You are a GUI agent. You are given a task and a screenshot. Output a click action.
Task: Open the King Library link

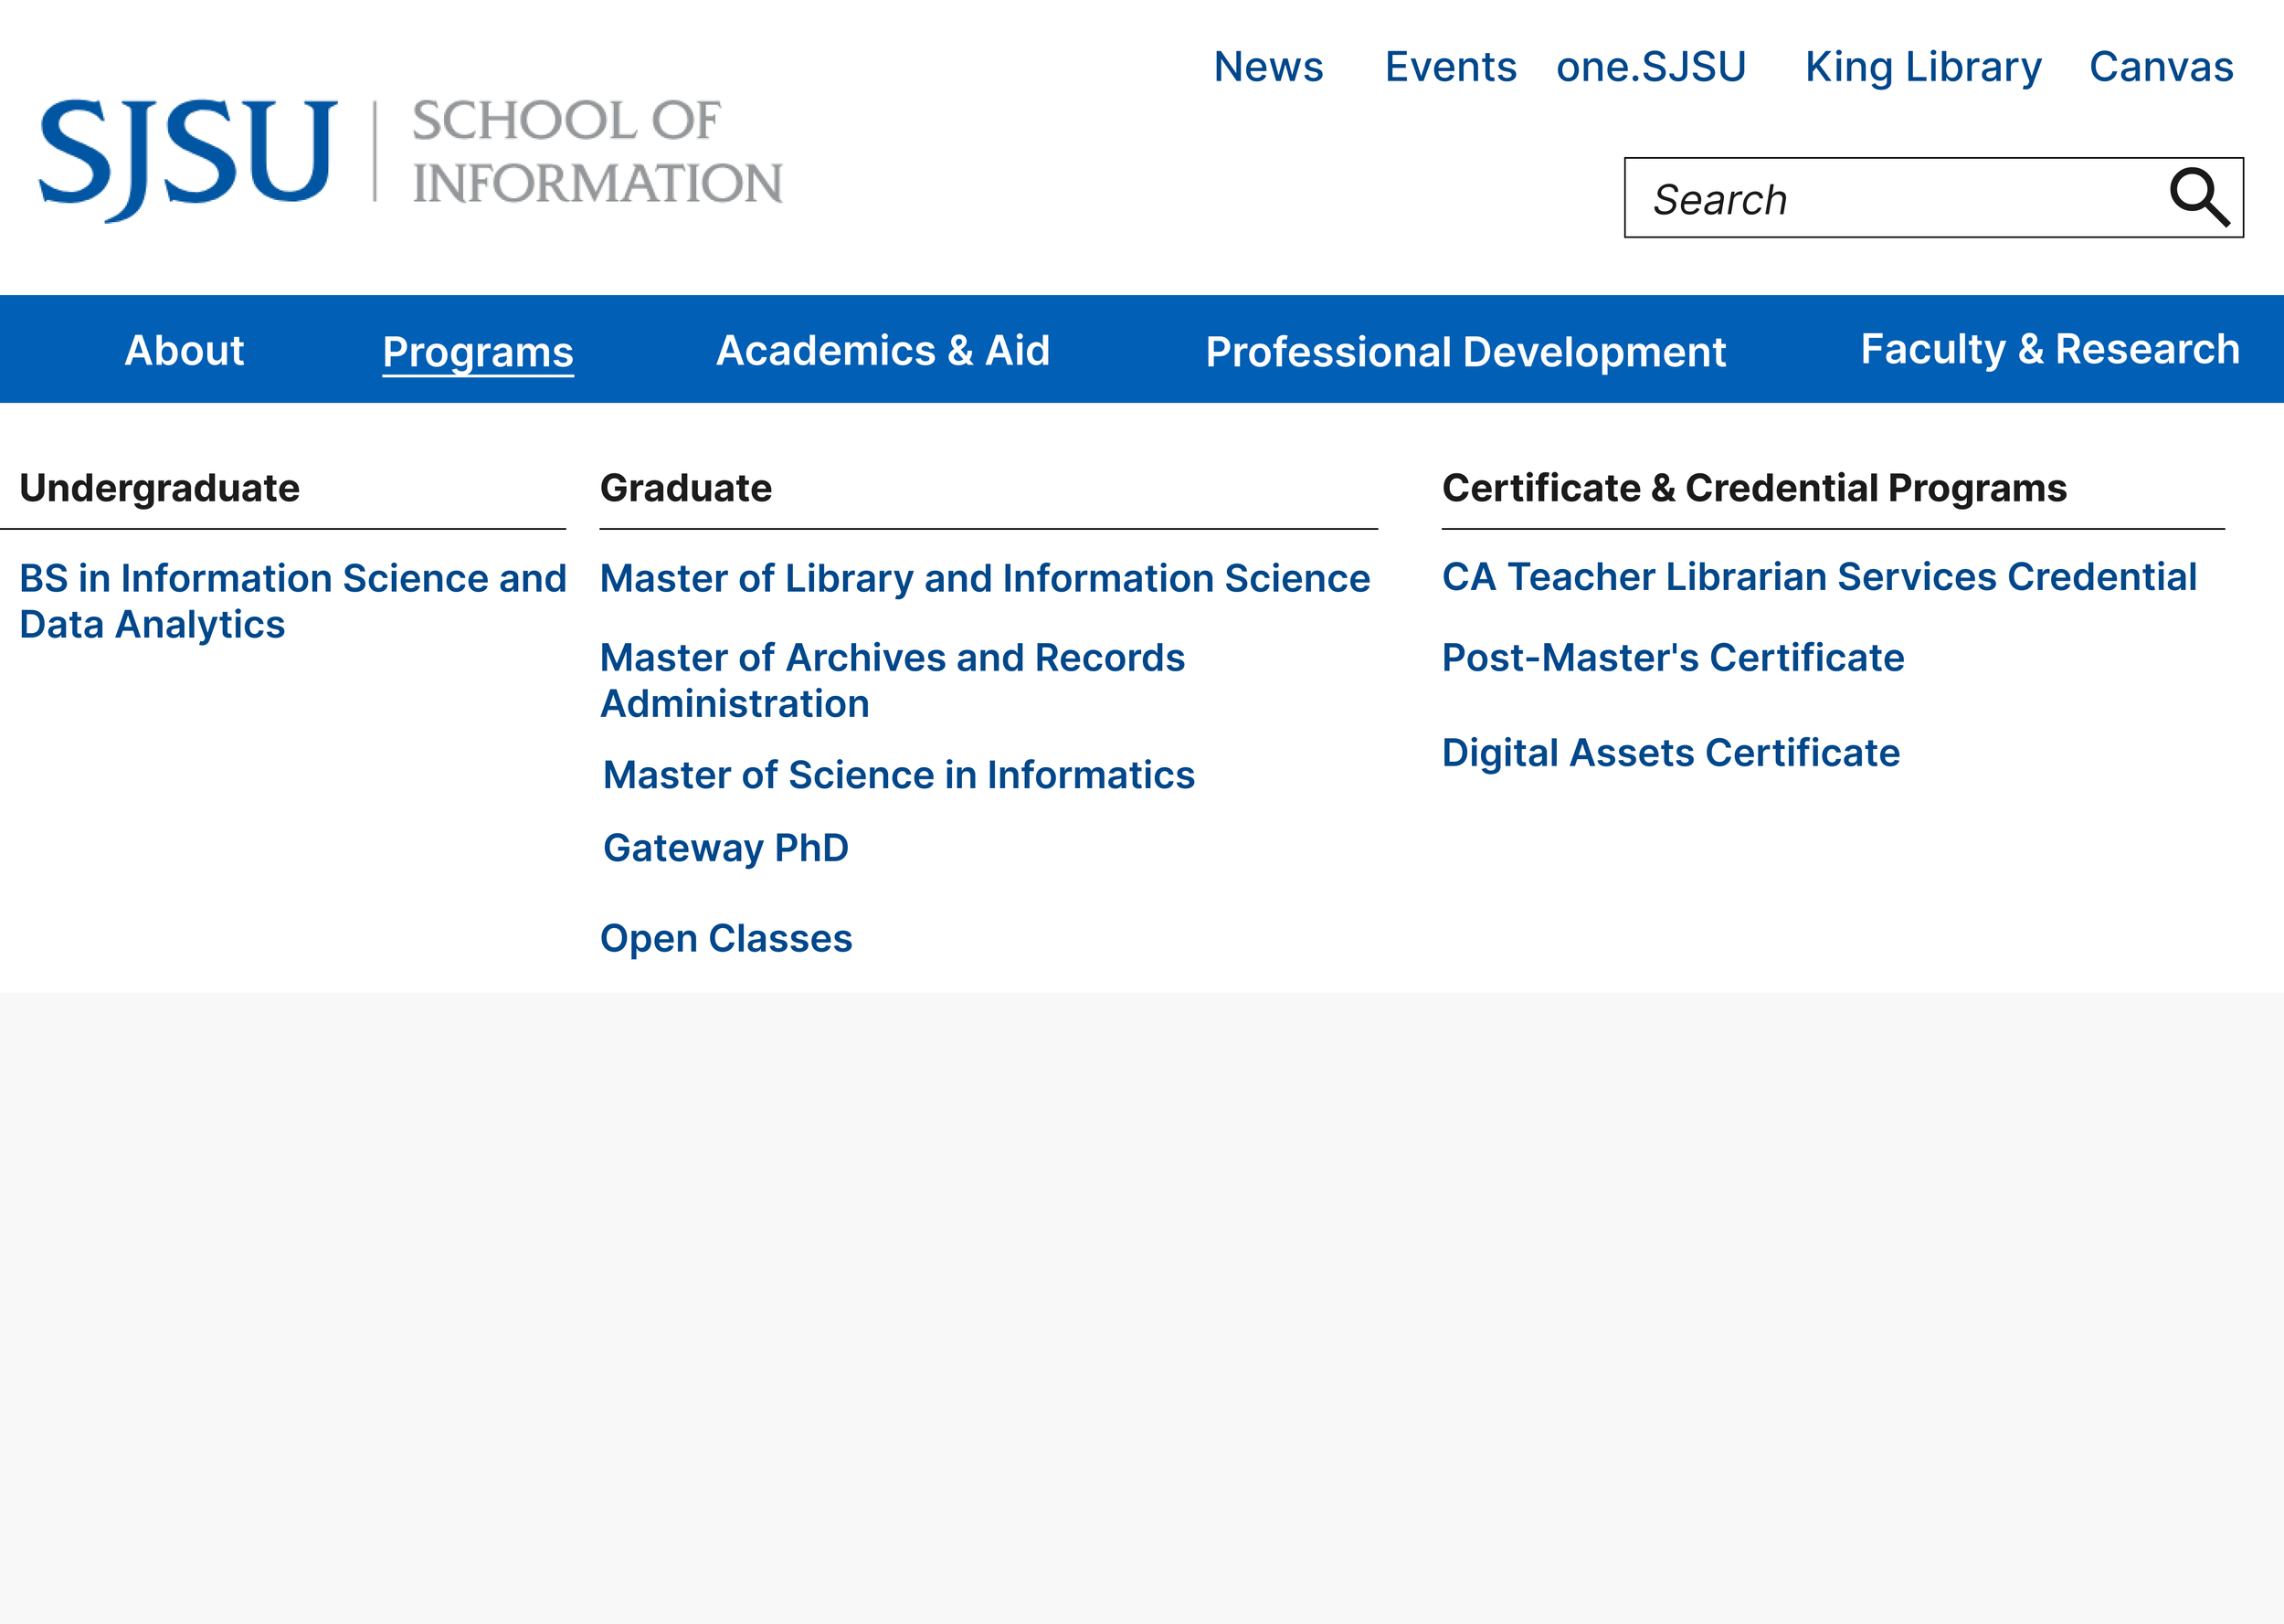point(1923,68)
